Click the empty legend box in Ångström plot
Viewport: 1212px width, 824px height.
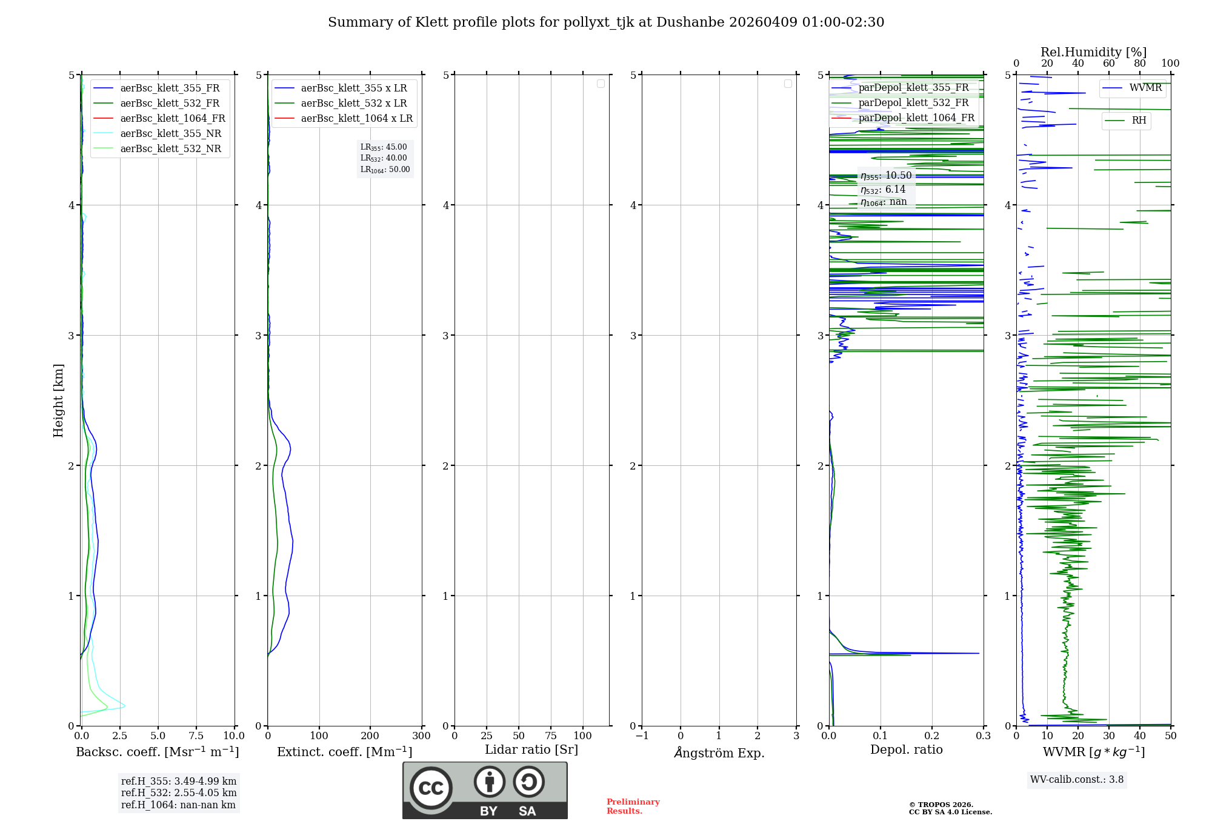point(788,84)
